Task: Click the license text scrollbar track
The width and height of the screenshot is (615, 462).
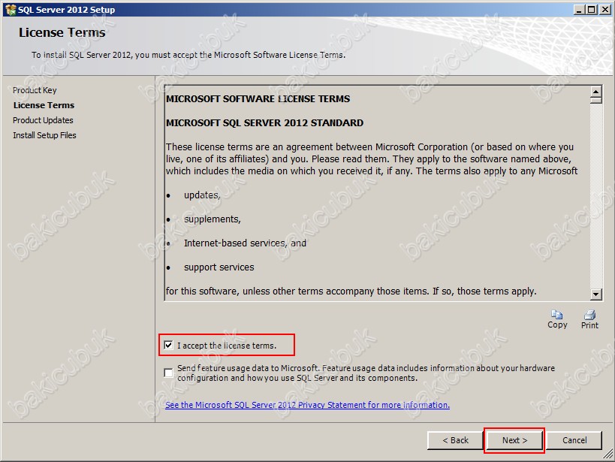Action: [595, 196]
